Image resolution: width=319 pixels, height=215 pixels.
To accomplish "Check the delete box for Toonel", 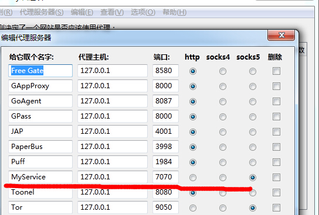I will 276,193.
